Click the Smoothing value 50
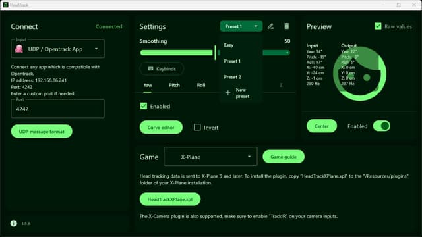This screenshot has height=237, width=422. click(287, 41)
